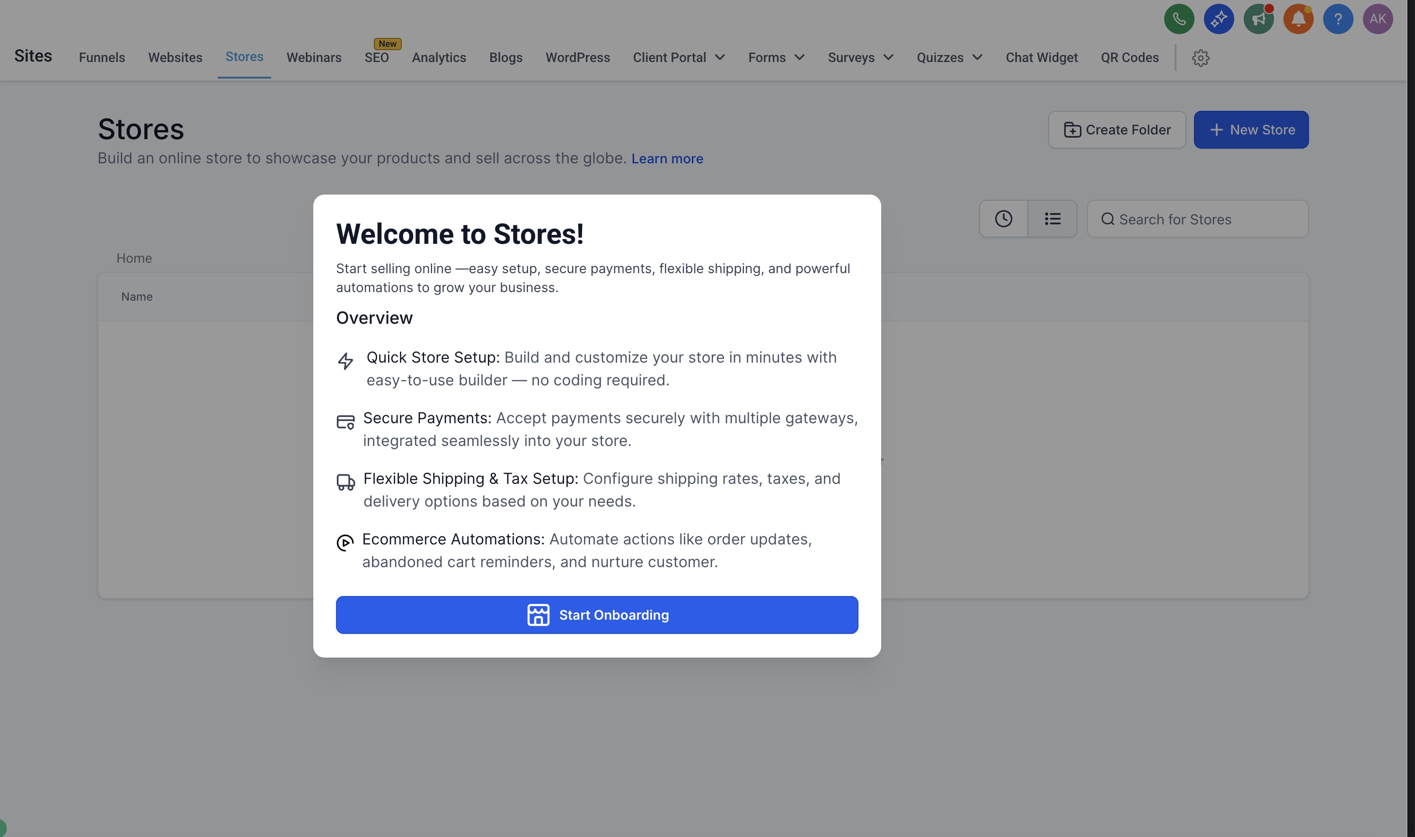Open the orange notifications bell

[1298, 19]
